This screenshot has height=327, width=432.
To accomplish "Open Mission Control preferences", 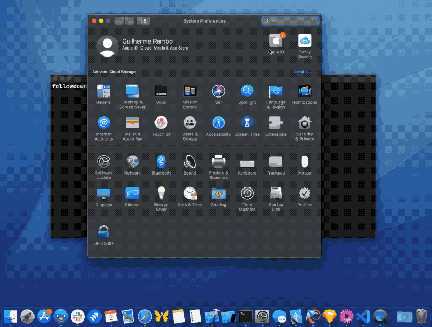I will pos(190,91).
